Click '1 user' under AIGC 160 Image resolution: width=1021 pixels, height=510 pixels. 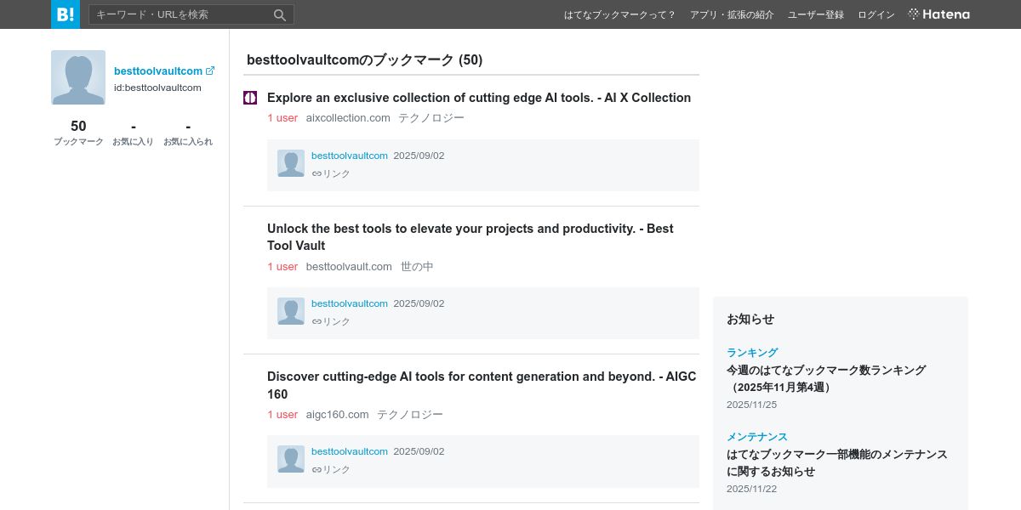click(x=282, y=414)
